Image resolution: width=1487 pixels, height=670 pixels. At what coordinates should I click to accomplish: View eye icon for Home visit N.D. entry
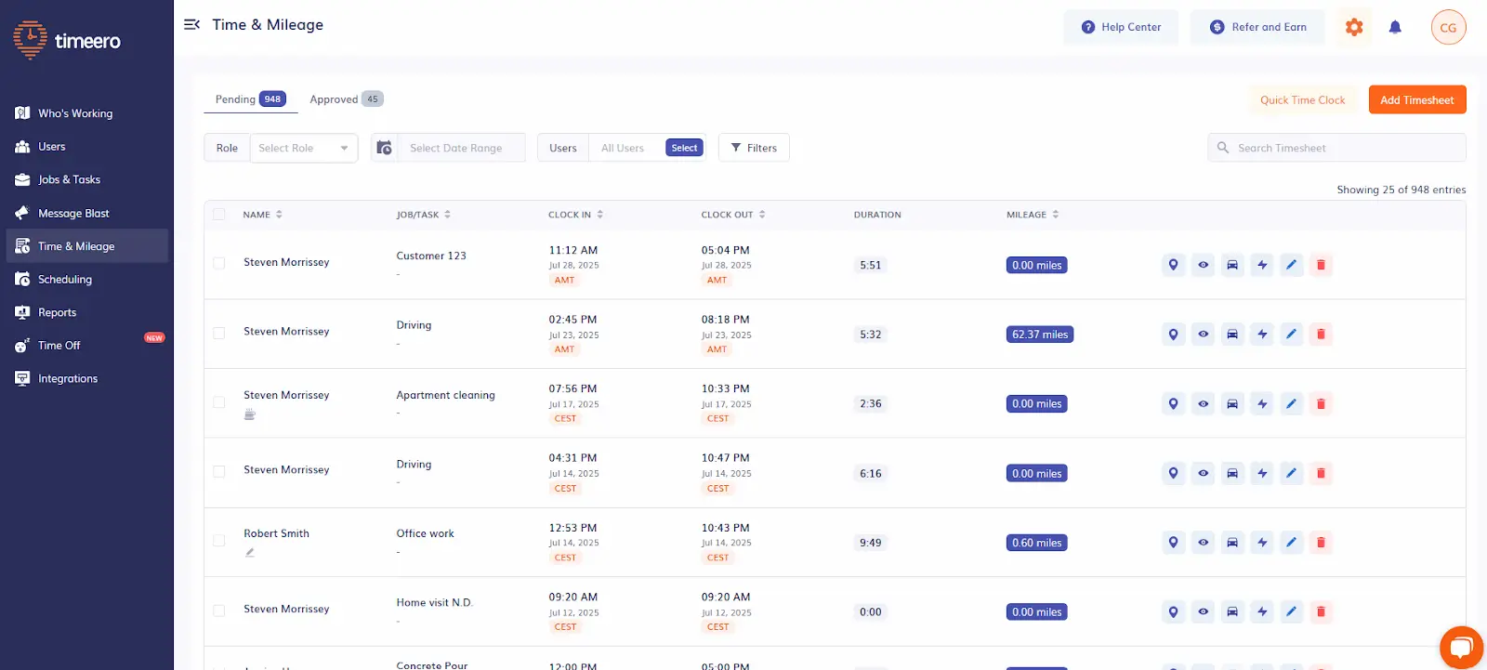(x=1204, y=611)
